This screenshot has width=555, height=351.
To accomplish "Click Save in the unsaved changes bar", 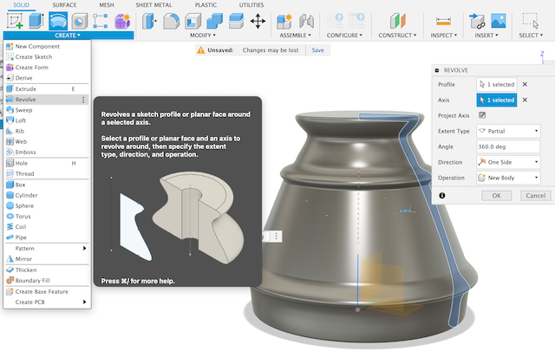I will 318,50.
